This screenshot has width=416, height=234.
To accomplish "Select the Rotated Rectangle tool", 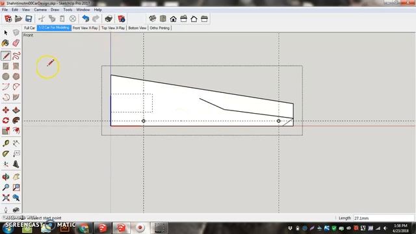I will [16, 66].
